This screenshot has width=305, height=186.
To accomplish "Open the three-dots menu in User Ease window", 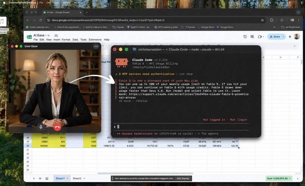I will tap(96, 46).
